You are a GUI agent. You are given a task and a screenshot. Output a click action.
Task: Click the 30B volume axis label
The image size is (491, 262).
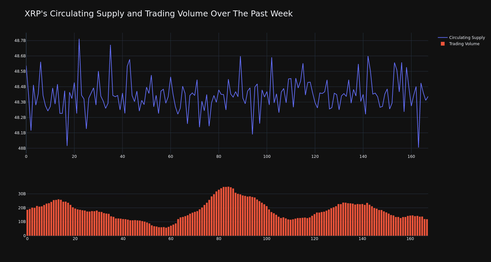(x=22, y=194)
